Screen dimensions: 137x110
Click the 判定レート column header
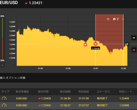126,92
